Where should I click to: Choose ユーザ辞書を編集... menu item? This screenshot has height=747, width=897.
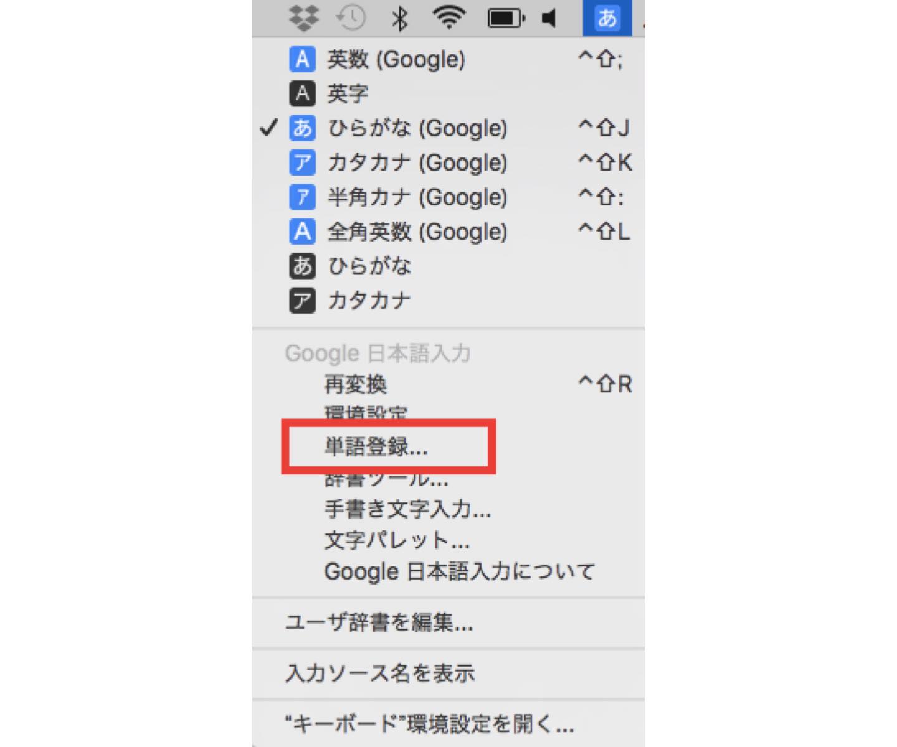[x=448, y=622]
